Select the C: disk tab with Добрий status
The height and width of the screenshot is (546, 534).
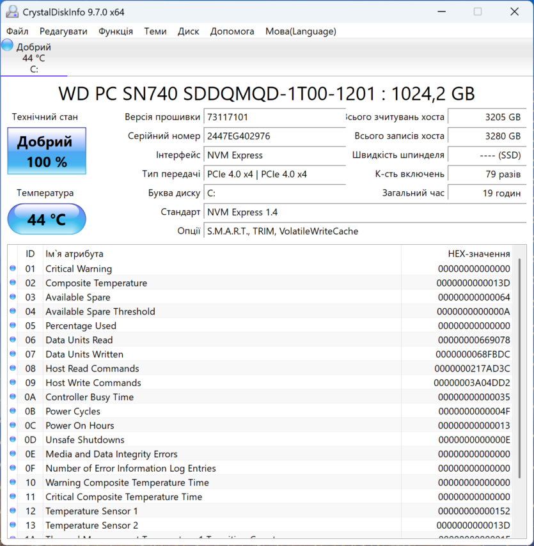coord(34,58)
